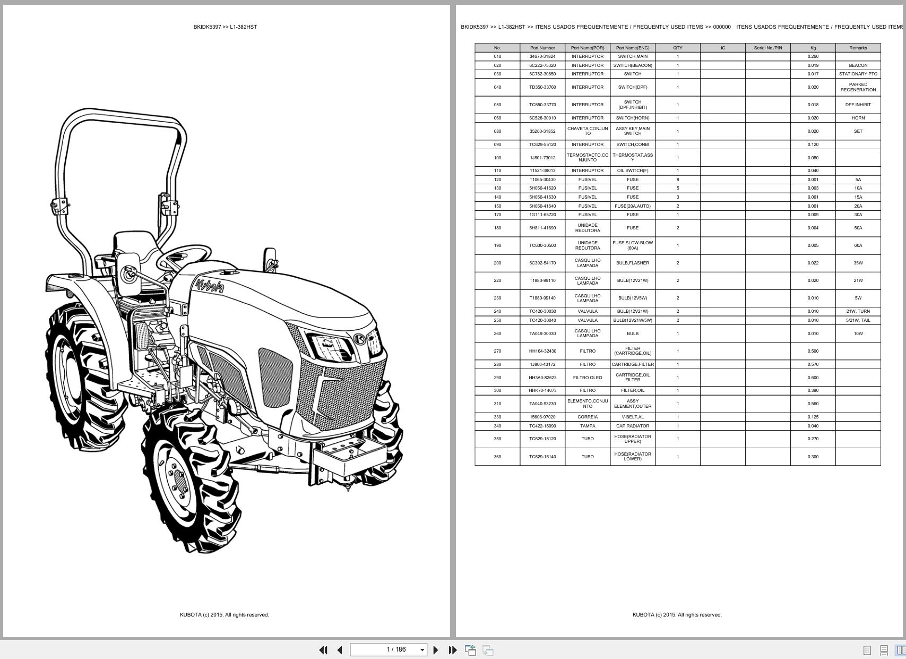906x659 pixels.
Task: Select part number T1065-30430
Action: [542, 179]
